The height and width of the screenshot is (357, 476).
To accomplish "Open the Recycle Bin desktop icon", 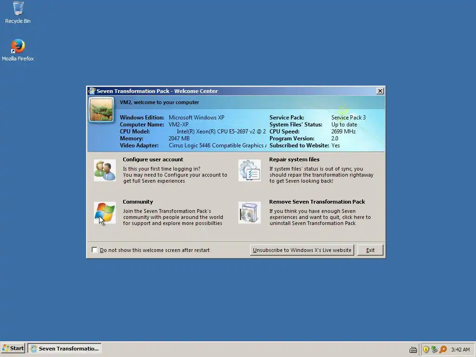I will tap(18, 13).
